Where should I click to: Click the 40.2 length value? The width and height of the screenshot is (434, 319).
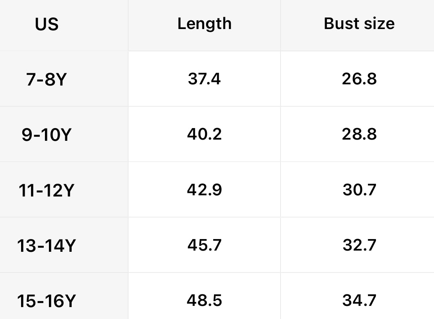pyautogui.click(x=204, y=134)
